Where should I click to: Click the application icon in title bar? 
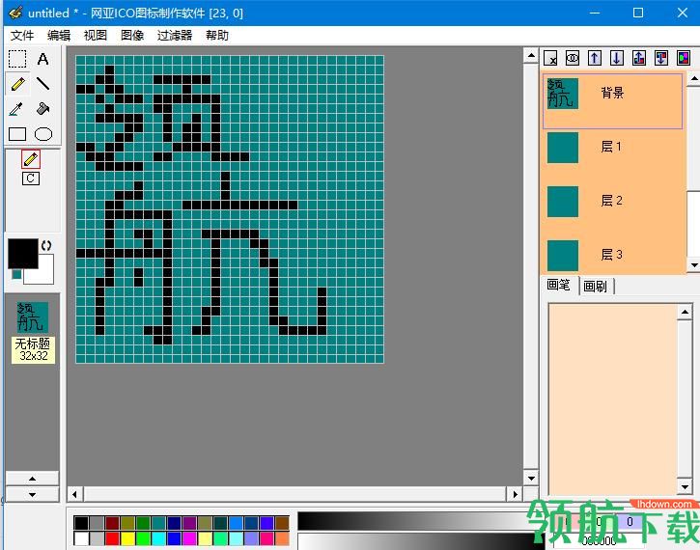click(15, 13)
